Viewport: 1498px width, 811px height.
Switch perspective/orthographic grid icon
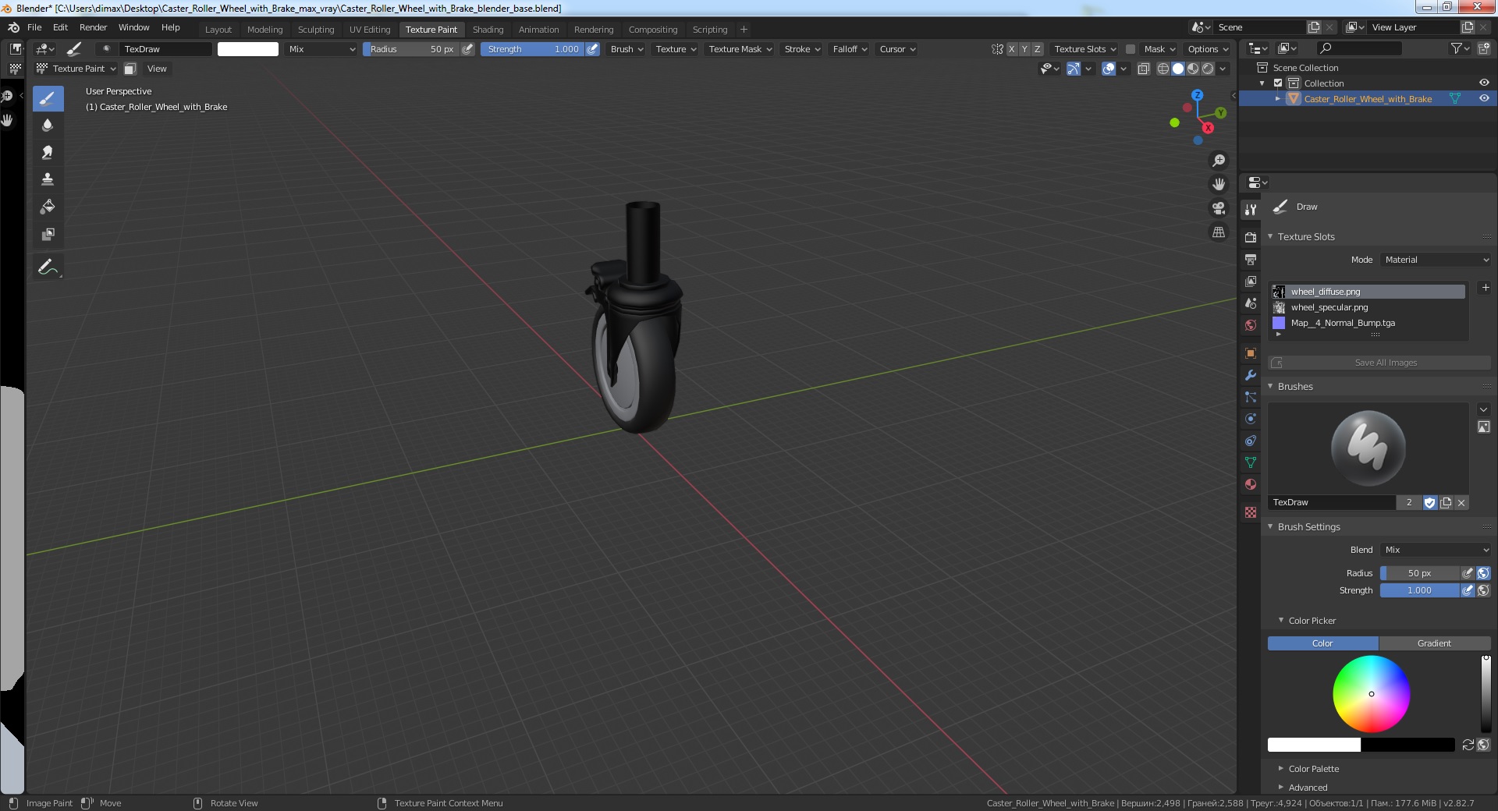tap(1219, 232)
